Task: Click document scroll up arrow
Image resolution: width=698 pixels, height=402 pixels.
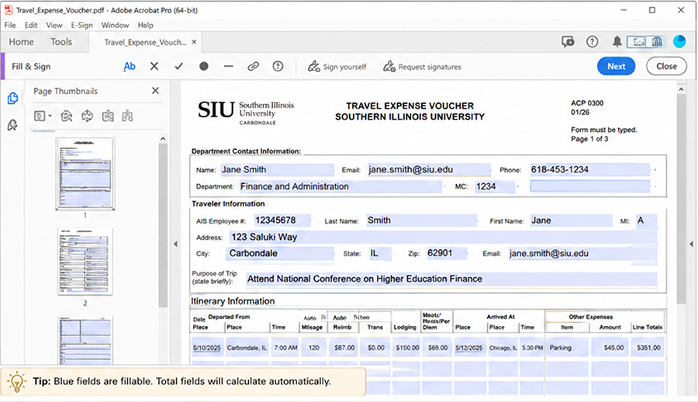Action: (681, 89)
